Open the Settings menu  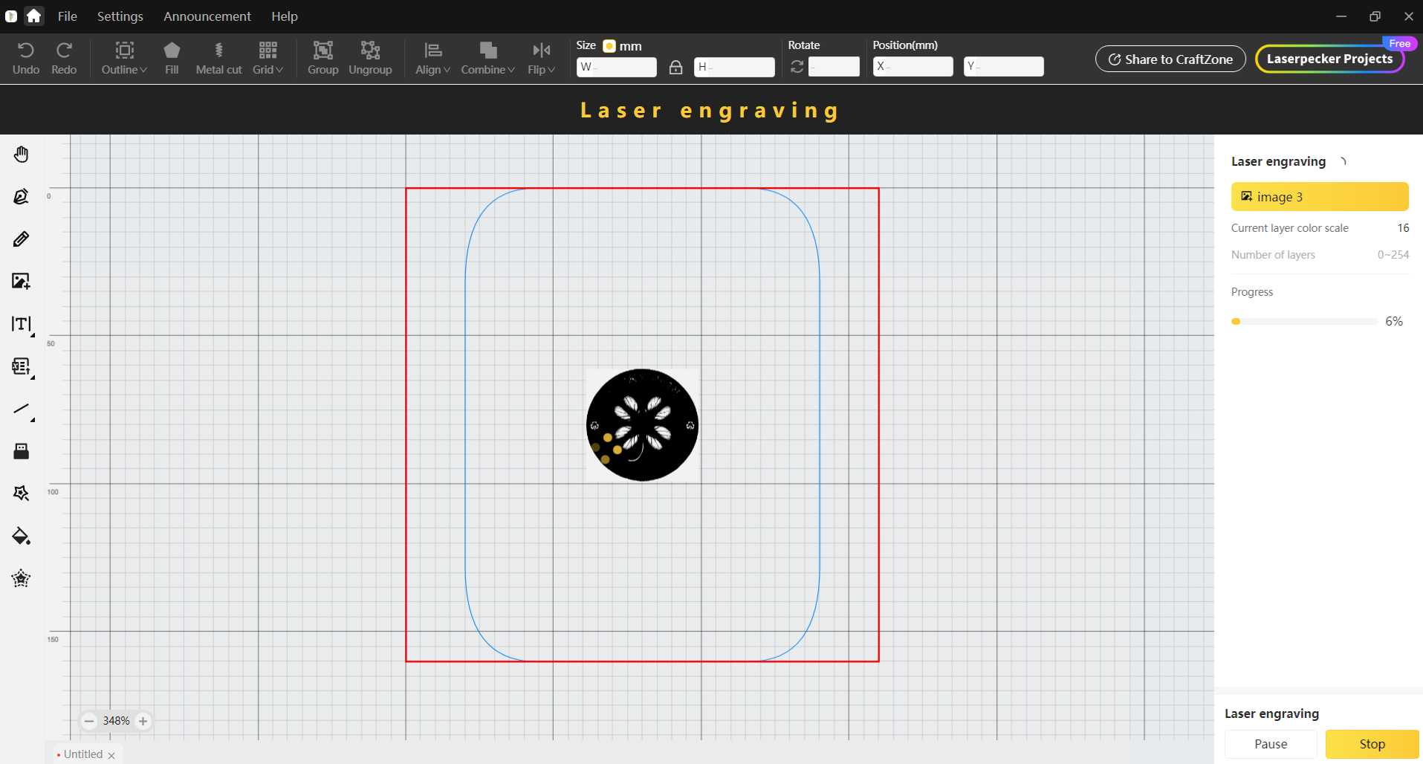120,16
